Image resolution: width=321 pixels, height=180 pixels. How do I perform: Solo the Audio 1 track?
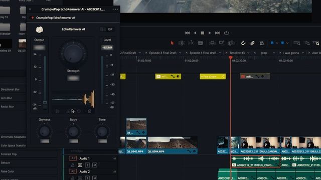coord(87,165)
